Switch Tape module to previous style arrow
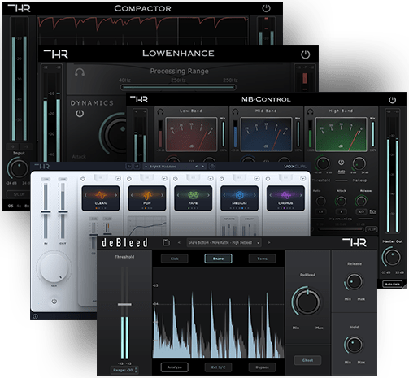Screen dimensions: 409x378 [x=178, y=195]
